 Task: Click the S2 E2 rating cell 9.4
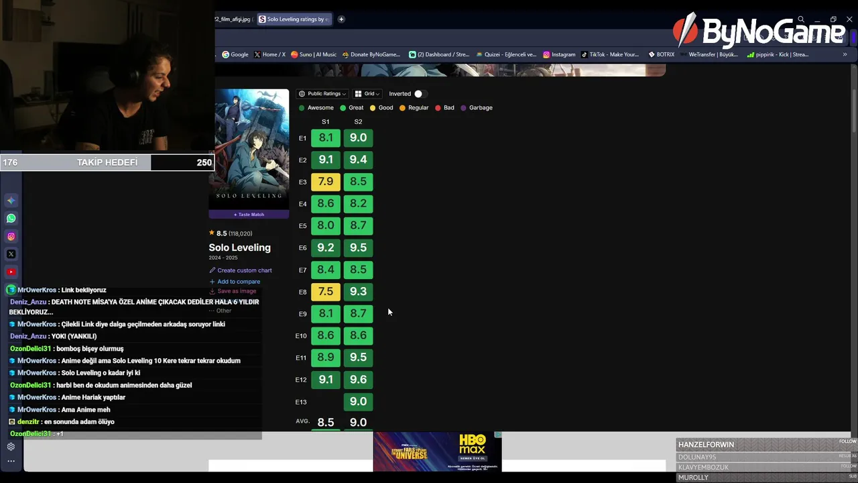click(x=358, y=160)
